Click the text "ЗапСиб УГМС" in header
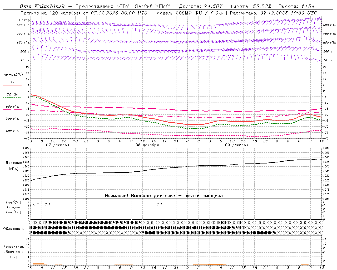The image size is (337, 270). [151, 6]
